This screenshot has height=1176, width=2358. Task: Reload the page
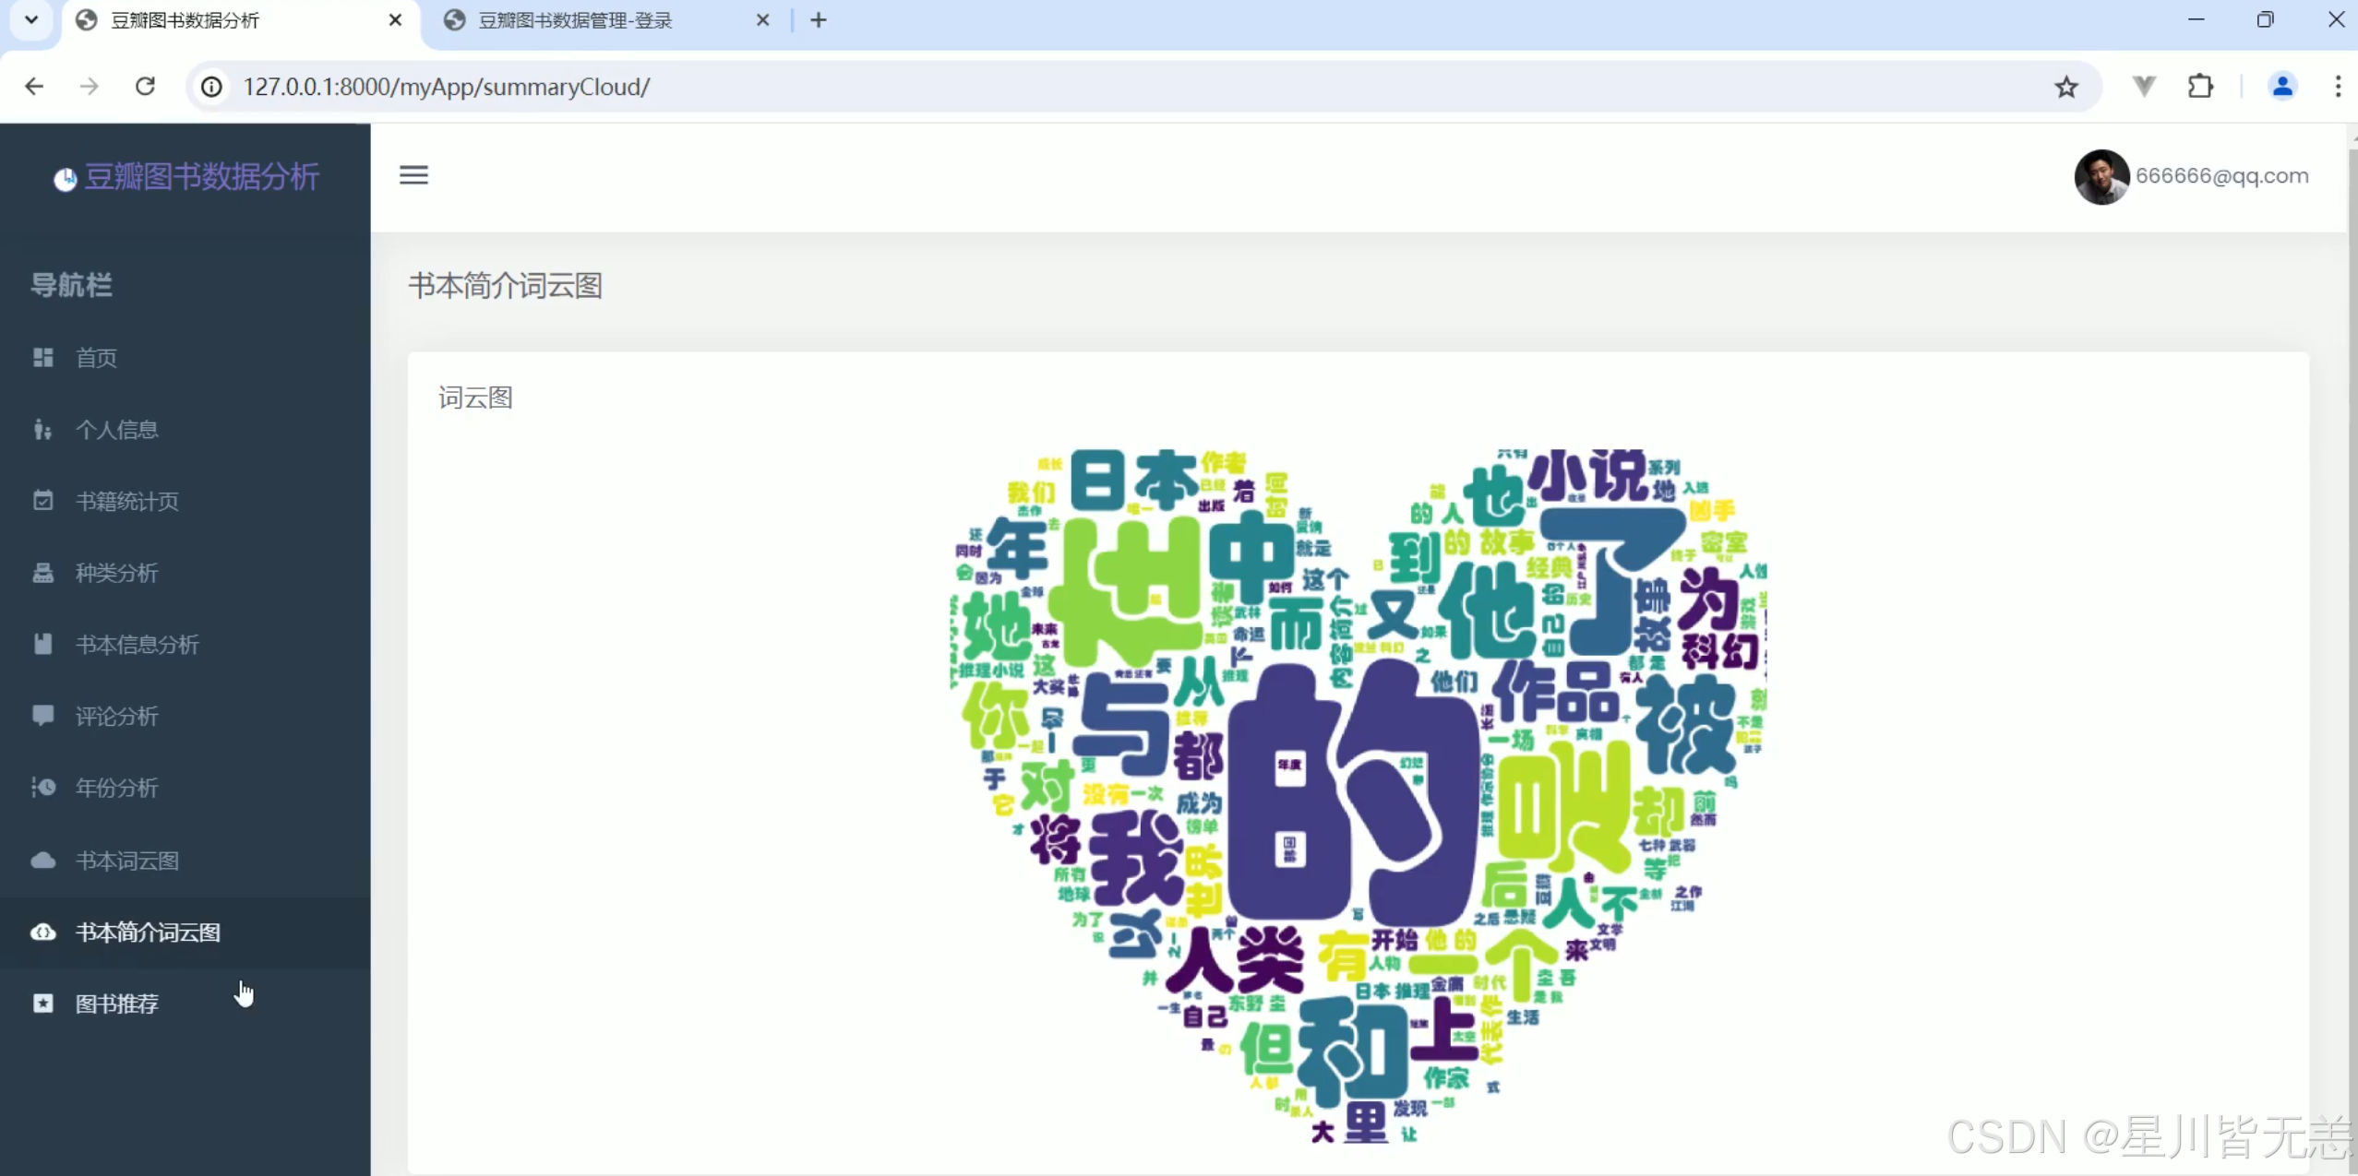[x=145, y=87]
